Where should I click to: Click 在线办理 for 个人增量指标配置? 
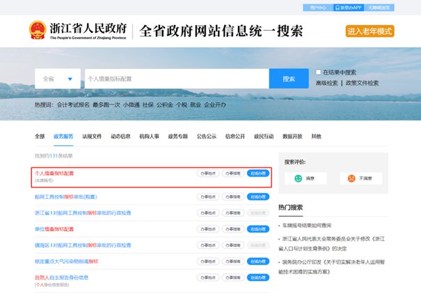point(258,173)
